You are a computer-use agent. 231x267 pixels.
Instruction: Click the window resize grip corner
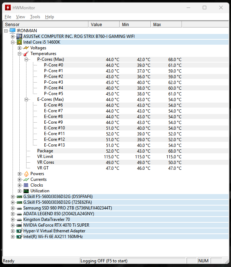tap(227, 261)
